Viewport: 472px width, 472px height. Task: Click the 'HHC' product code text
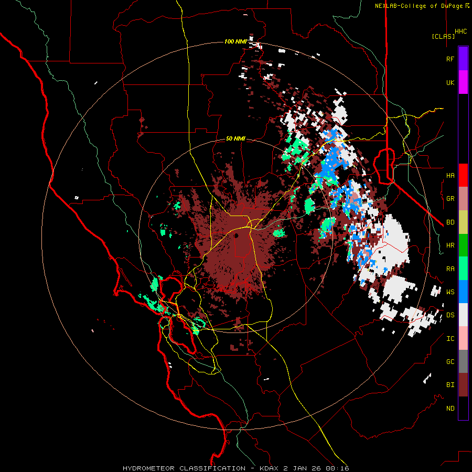coord(460,31)
